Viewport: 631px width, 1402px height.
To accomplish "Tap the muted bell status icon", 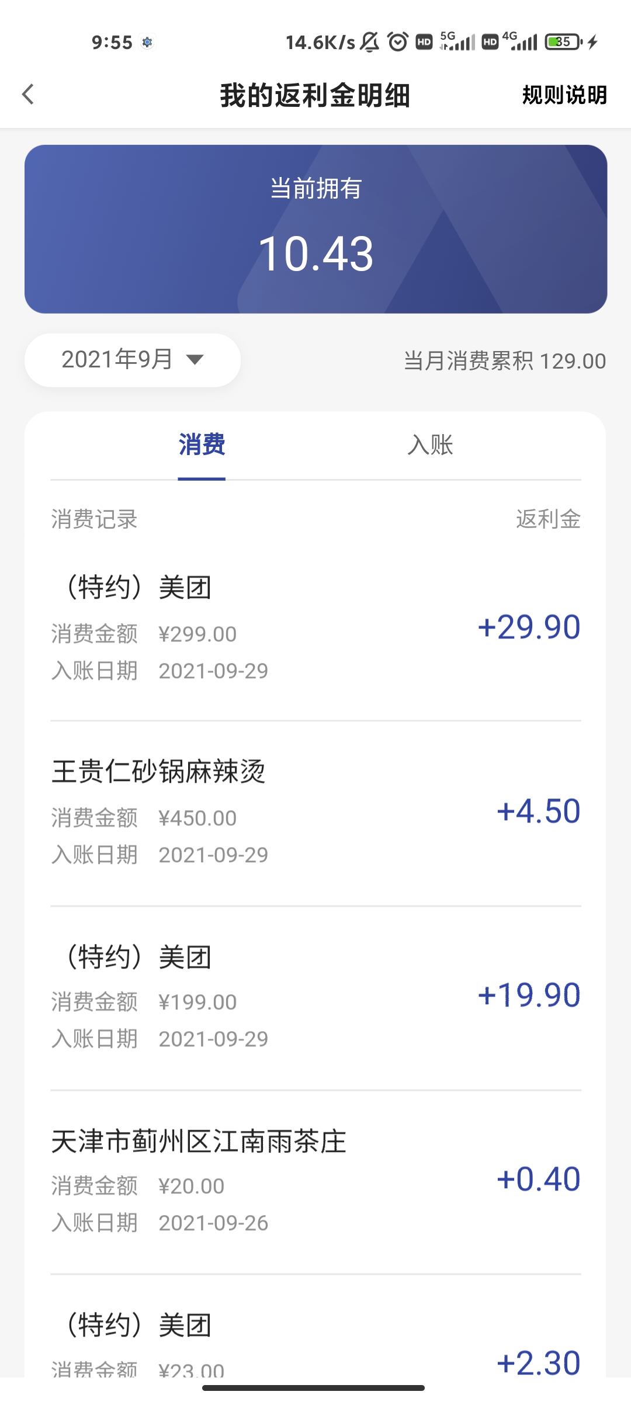I will [369, 42].
